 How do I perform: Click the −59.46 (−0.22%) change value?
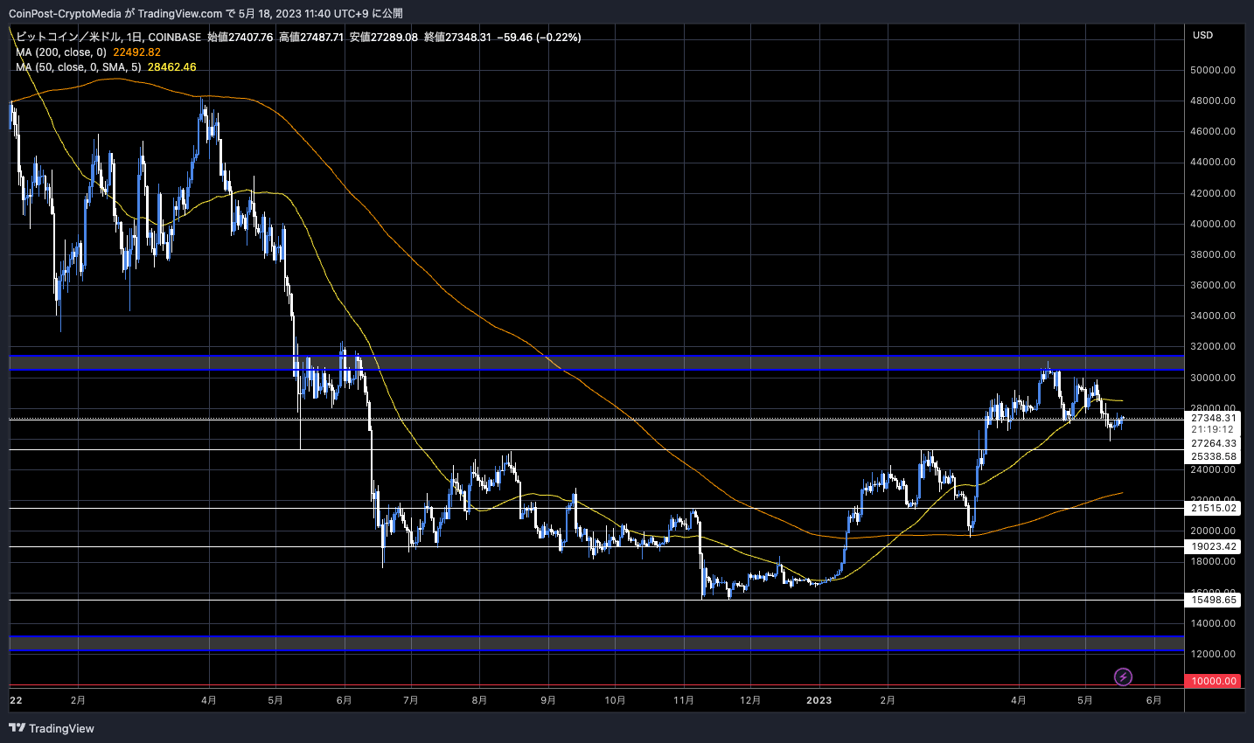click(x=539, y=38)
